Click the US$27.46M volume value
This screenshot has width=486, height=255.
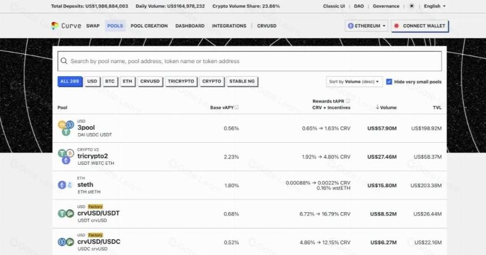(x=382, y=157)
